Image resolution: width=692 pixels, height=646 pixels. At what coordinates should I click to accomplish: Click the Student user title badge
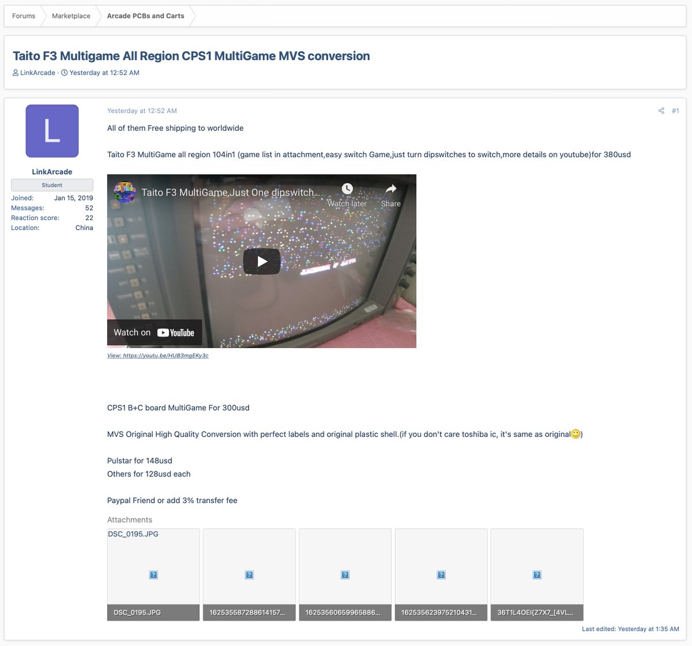[52, 185]
